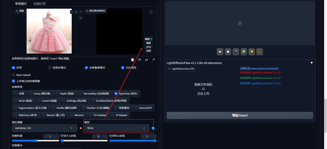Select OpenPose (姿态) control type

click(126, 94)
